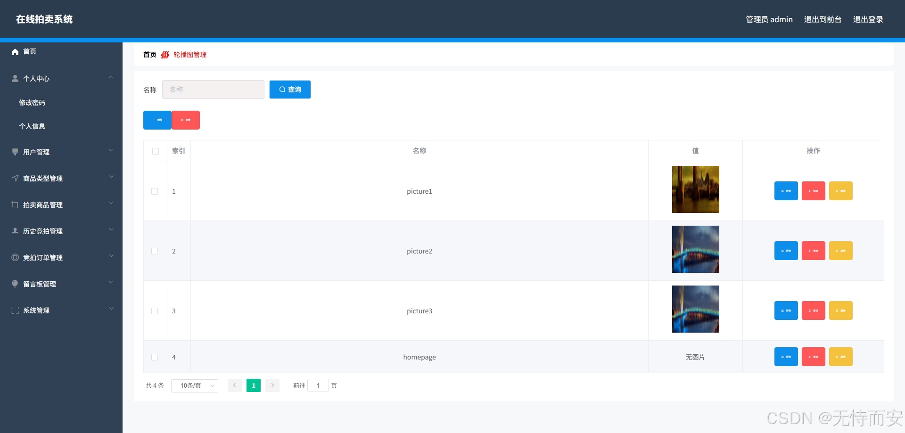Delete picture2 with the yellow button

(x=841, y=251)
